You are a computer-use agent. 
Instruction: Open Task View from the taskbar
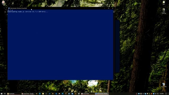5,94
